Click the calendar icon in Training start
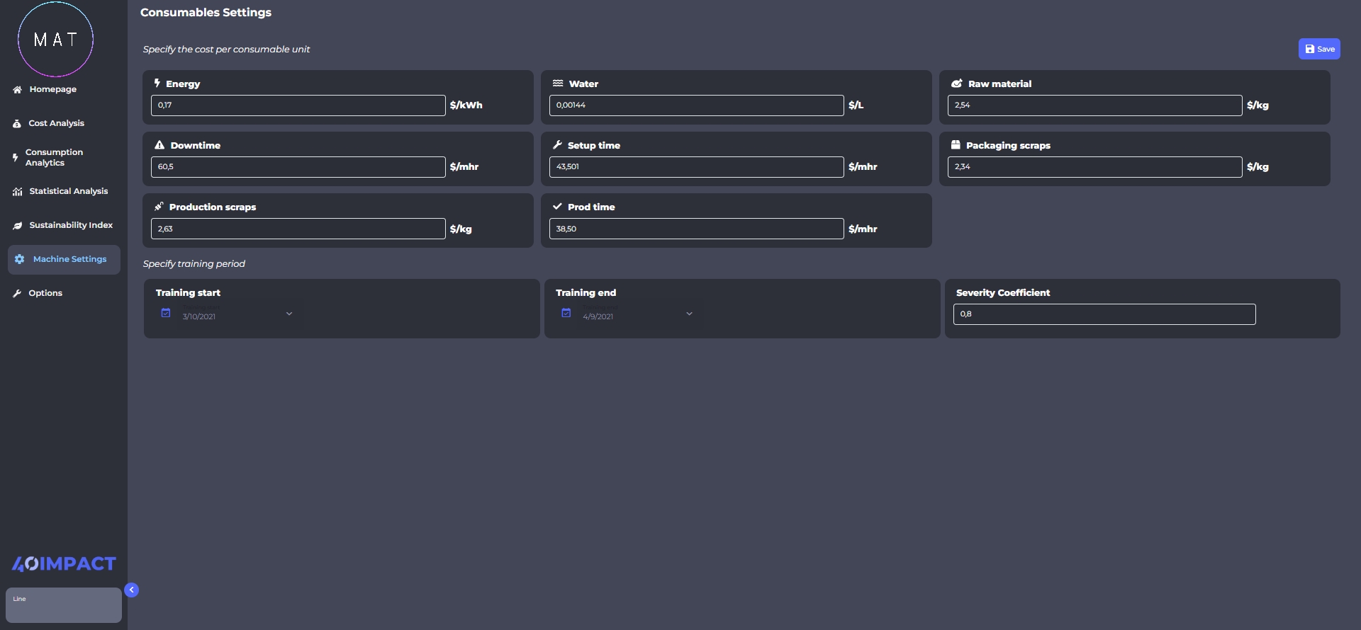 (x=166, y=313)
